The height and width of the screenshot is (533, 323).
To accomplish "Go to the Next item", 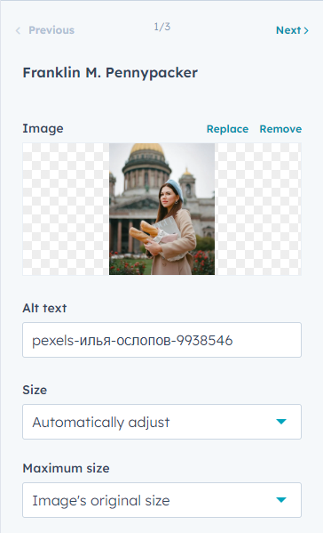I will pyautogui.click(x=292, y=30).
